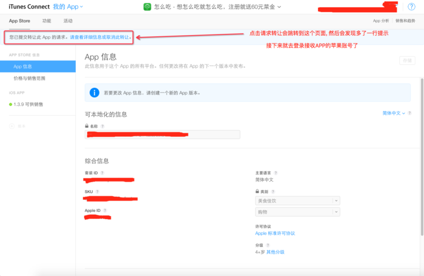The image size is (424, 276).
Task: Expand the 简体中文 localization language dropdown
Action: click(394, 113)
